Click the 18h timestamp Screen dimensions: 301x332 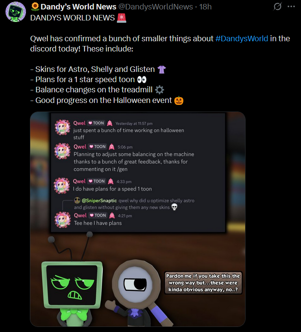(x=205, y=7)
